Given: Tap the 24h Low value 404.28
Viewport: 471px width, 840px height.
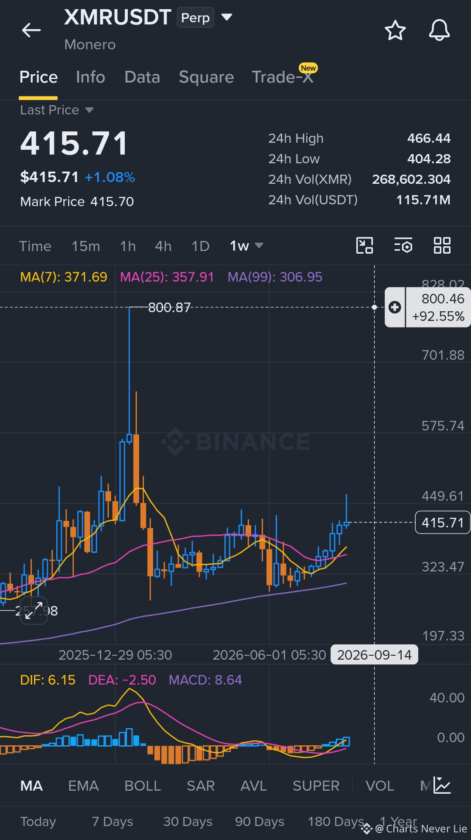Looking at the screenshot, I should click(429, 159).
